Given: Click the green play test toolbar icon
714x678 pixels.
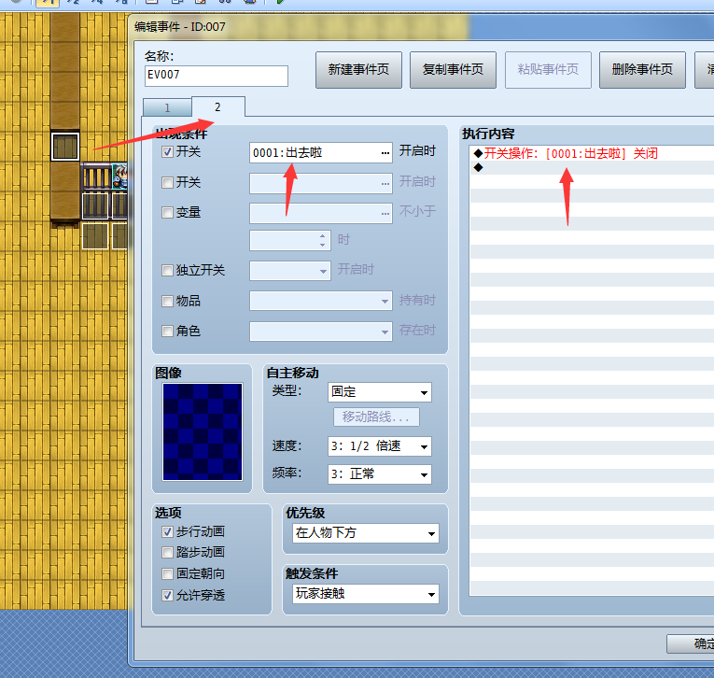Looking at the screenshot, I should point(280,2).
